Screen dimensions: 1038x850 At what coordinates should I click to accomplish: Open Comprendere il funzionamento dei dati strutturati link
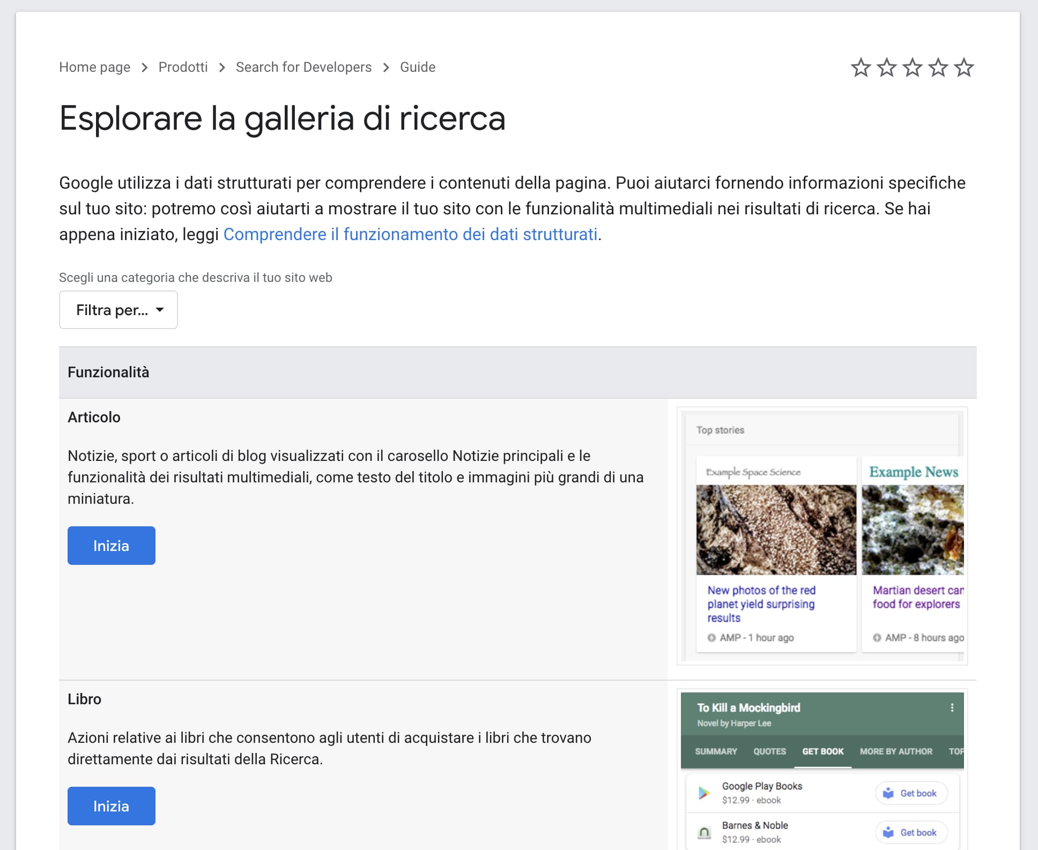(x=410, y=234)
